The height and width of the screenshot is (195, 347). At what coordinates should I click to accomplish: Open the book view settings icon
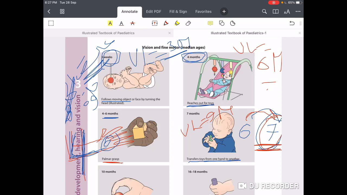pyautogui.click(x=275, y=11)
